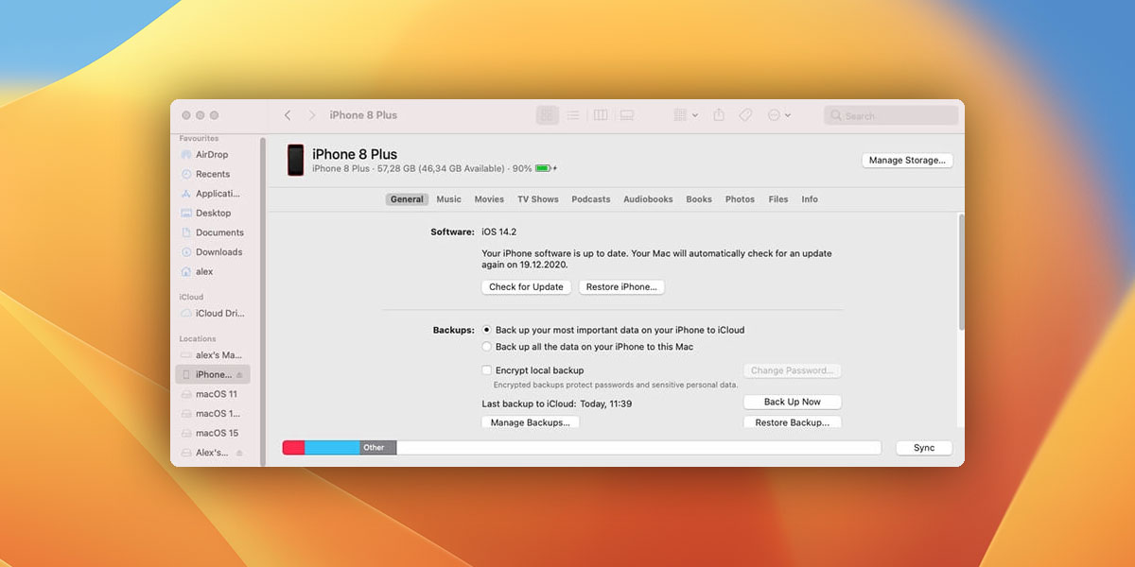Click Check for Update button

(526, 287)
